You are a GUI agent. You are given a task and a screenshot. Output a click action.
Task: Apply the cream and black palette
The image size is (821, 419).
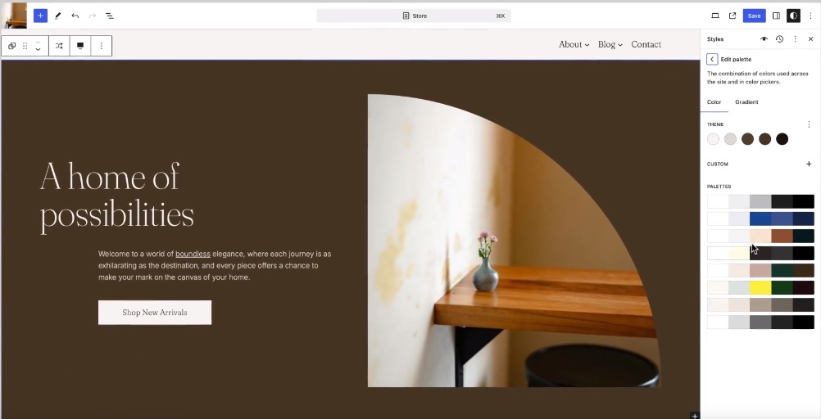coord(761,253)
